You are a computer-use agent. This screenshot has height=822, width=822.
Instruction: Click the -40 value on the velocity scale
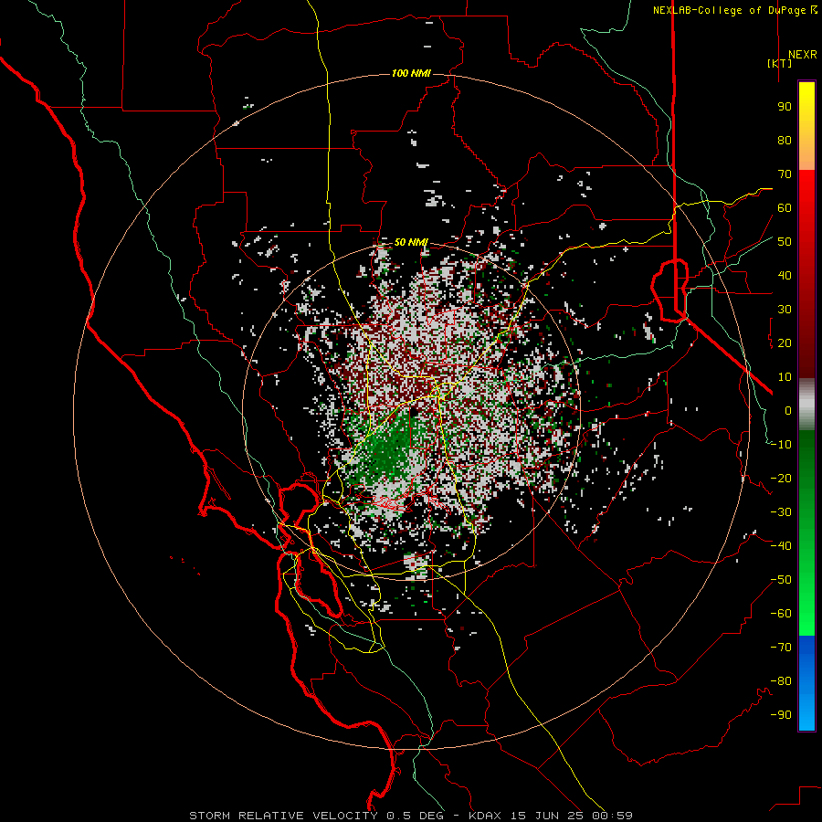[x=781, y=546]
